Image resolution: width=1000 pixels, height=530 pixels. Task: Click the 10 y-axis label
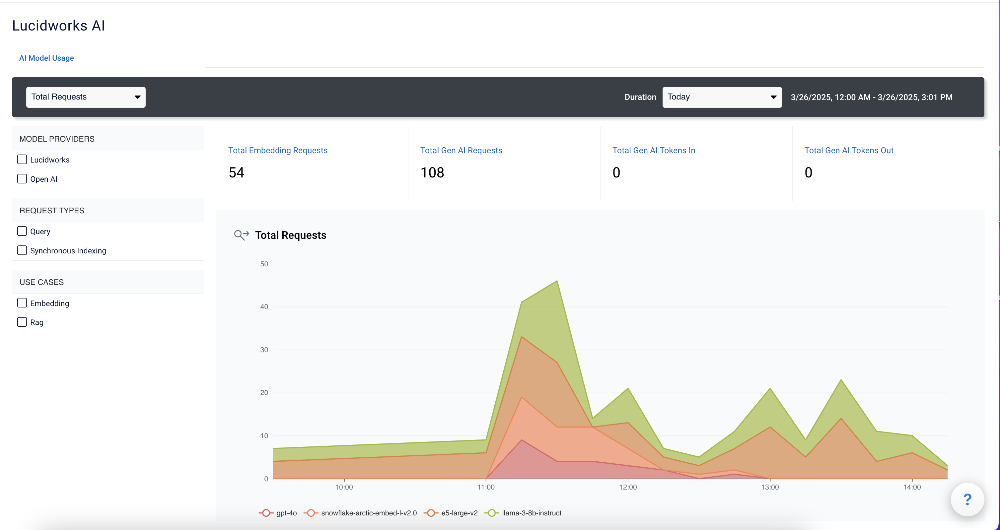264,436
